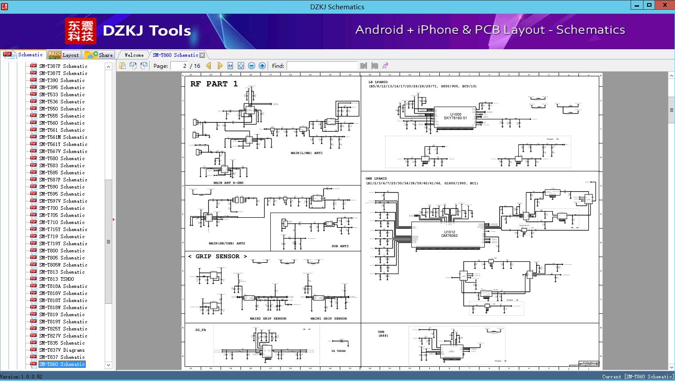The height and width of the screenshot is (381, 675).
Task: Toggle the match case search icon
Action: pos(385,66)
